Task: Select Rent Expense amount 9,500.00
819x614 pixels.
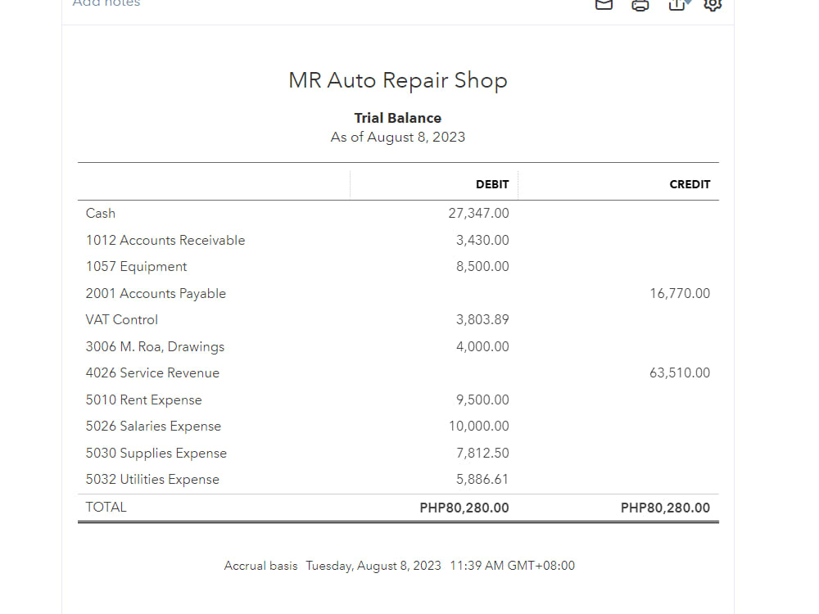Action: click(x=483, y=400)
